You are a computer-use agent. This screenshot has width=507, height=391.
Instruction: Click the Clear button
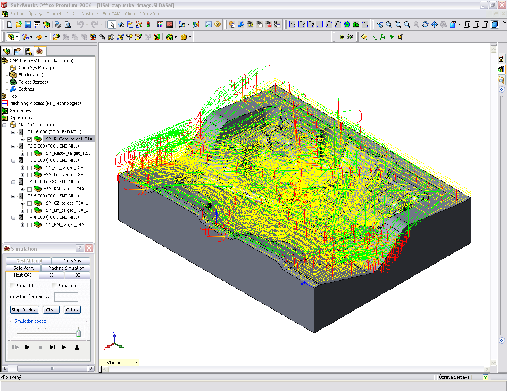tap(51, 310)
